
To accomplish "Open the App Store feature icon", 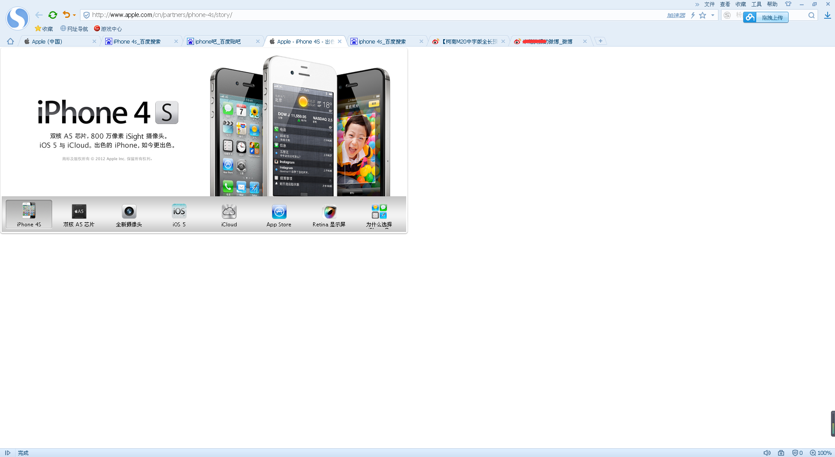I will pos(279,212).
